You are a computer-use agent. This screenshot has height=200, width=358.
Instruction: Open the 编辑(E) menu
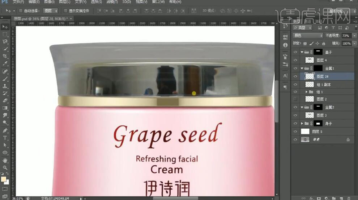tap(34, 2)
